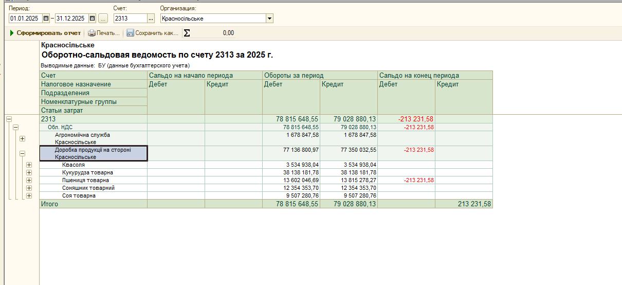Click credit turnover 77 350 032,55
Image resolution: width=622 pixels, height=285 pixels.
[x=349, y=153]
